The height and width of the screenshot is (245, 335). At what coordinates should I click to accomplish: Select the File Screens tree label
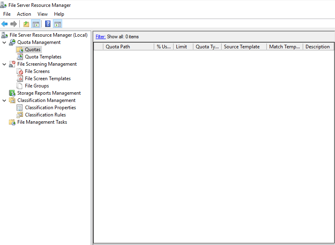point(38,71)
